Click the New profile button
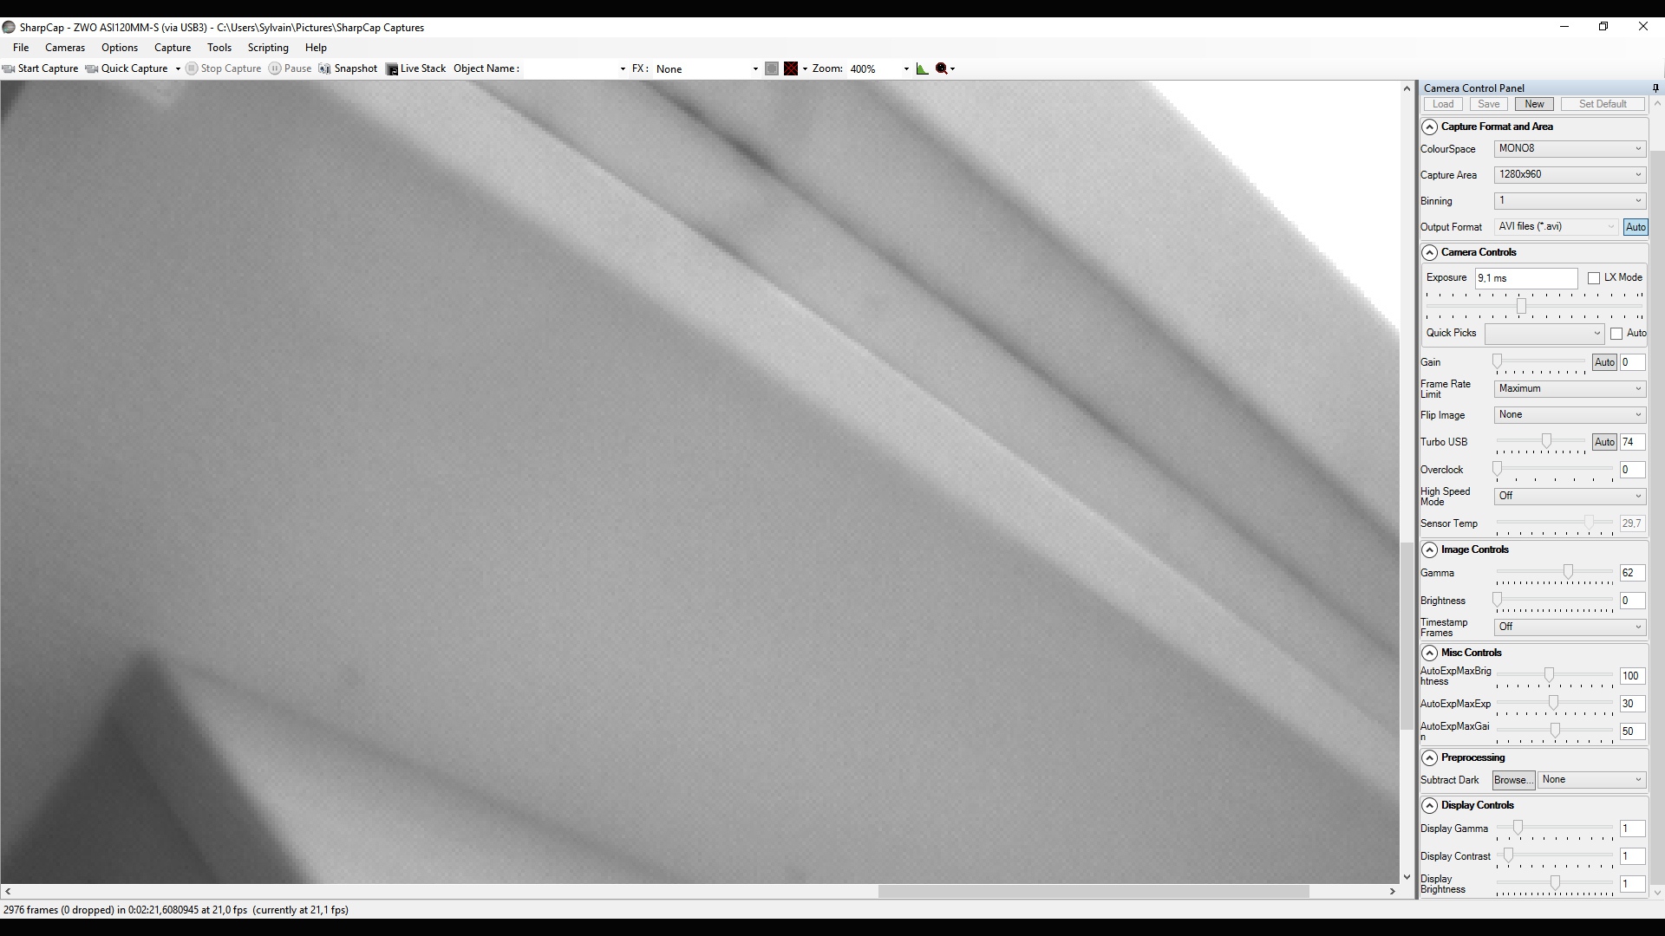Viewport: 1665px width, 936px height. click(x=1534, y=104)
